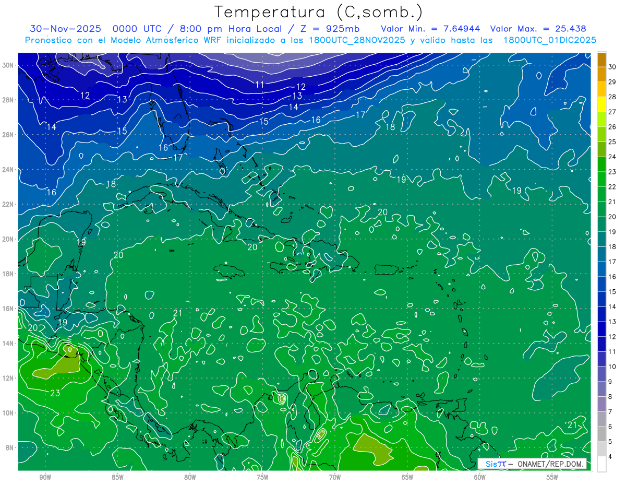Click color scale label '26'
Screen dimensions: 626x484
point(612,127)
